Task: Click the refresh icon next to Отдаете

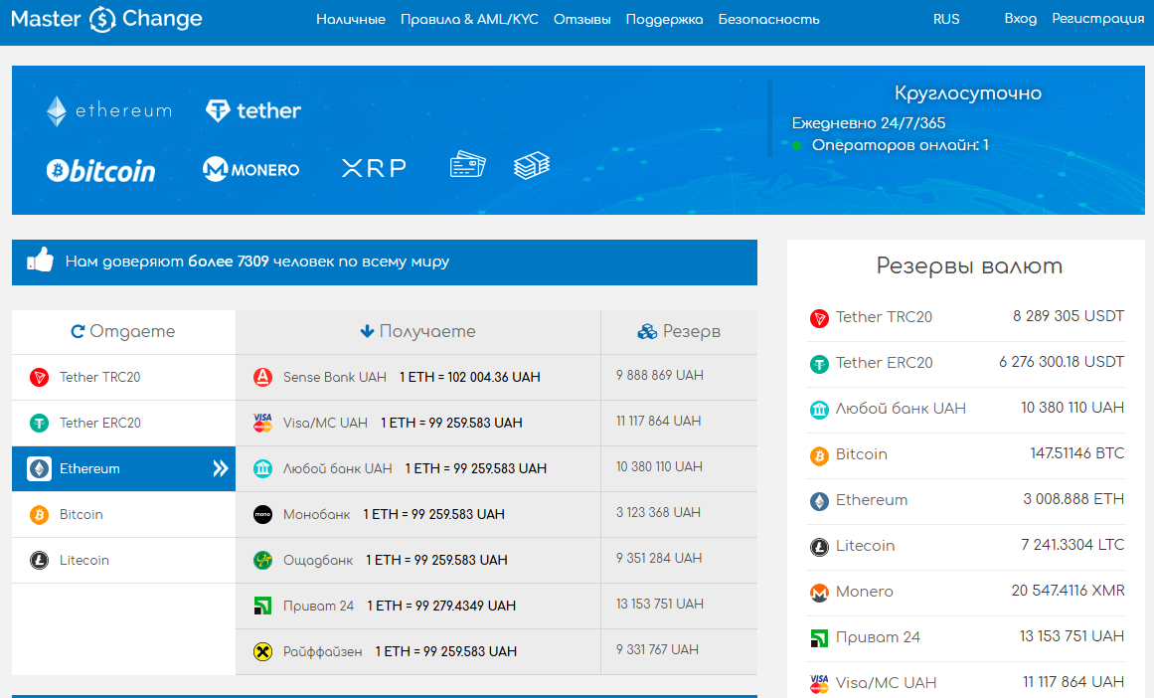Action: click(x=78, y=332)
